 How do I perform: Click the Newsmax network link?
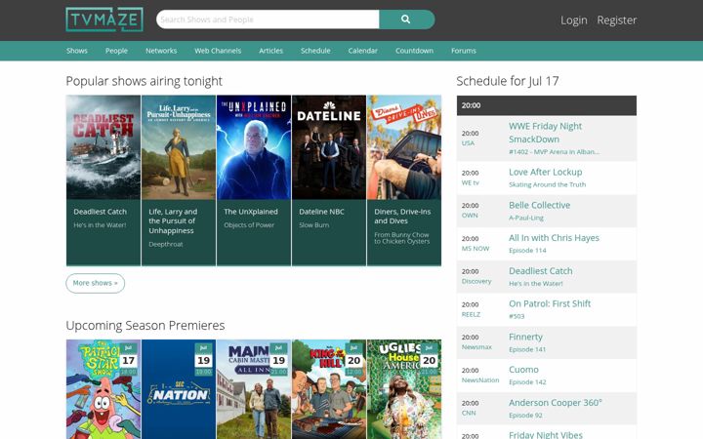(476, 347)
